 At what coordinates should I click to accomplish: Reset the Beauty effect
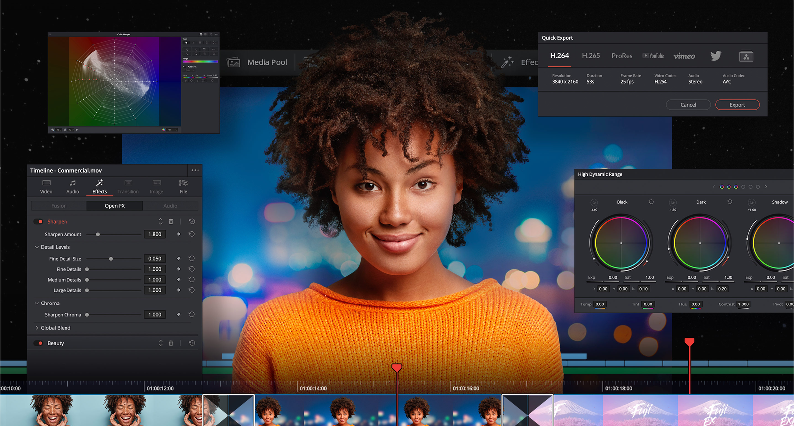click(x=192, y=343)
